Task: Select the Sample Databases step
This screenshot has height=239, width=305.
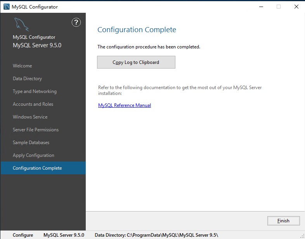Action: click(x=31, y=143)
